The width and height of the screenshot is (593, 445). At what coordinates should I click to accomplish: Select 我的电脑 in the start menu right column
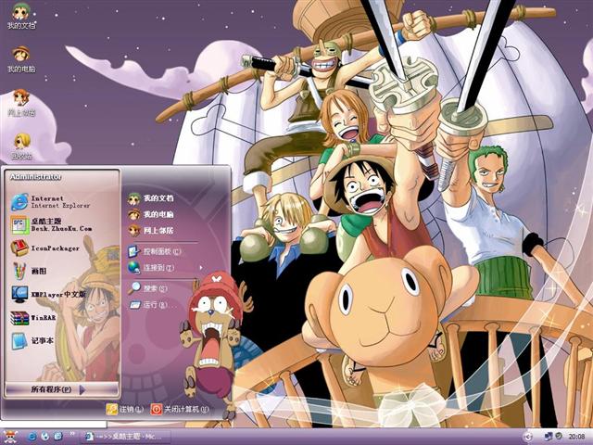point(150,214)
